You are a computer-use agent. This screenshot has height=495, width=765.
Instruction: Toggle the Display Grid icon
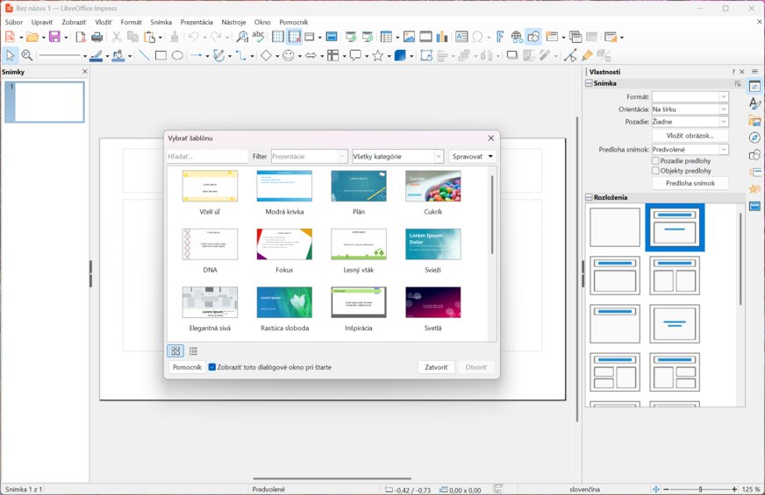click(278, 37)
